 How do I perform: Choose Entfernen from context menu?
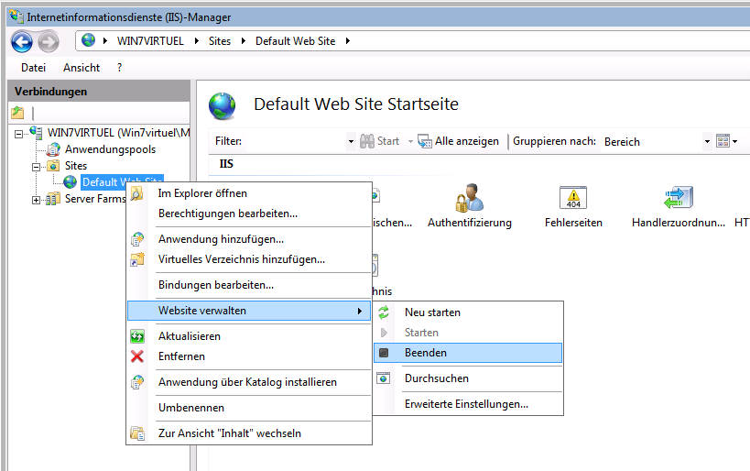249,356
